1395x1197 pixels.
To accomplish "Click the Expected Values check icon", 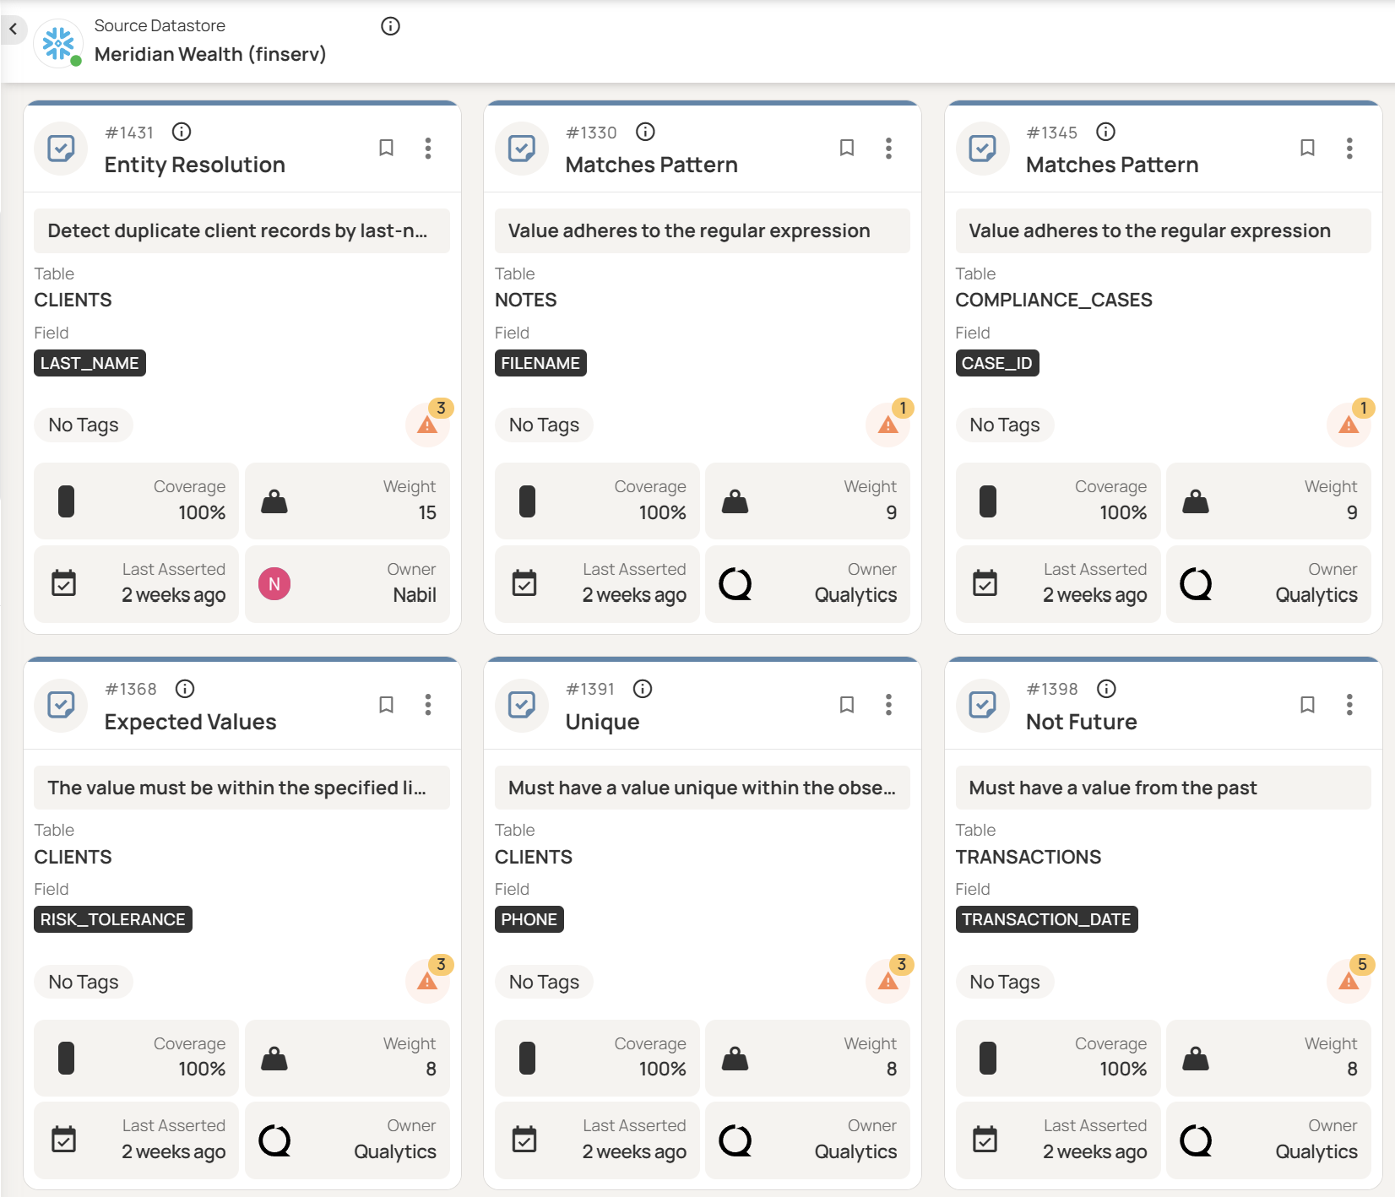I will (x=61, y=705).
